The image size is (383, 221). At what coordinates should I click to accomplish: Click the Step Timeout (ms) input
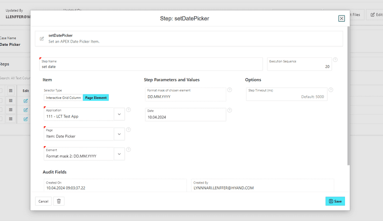click(x=287, y=94)
